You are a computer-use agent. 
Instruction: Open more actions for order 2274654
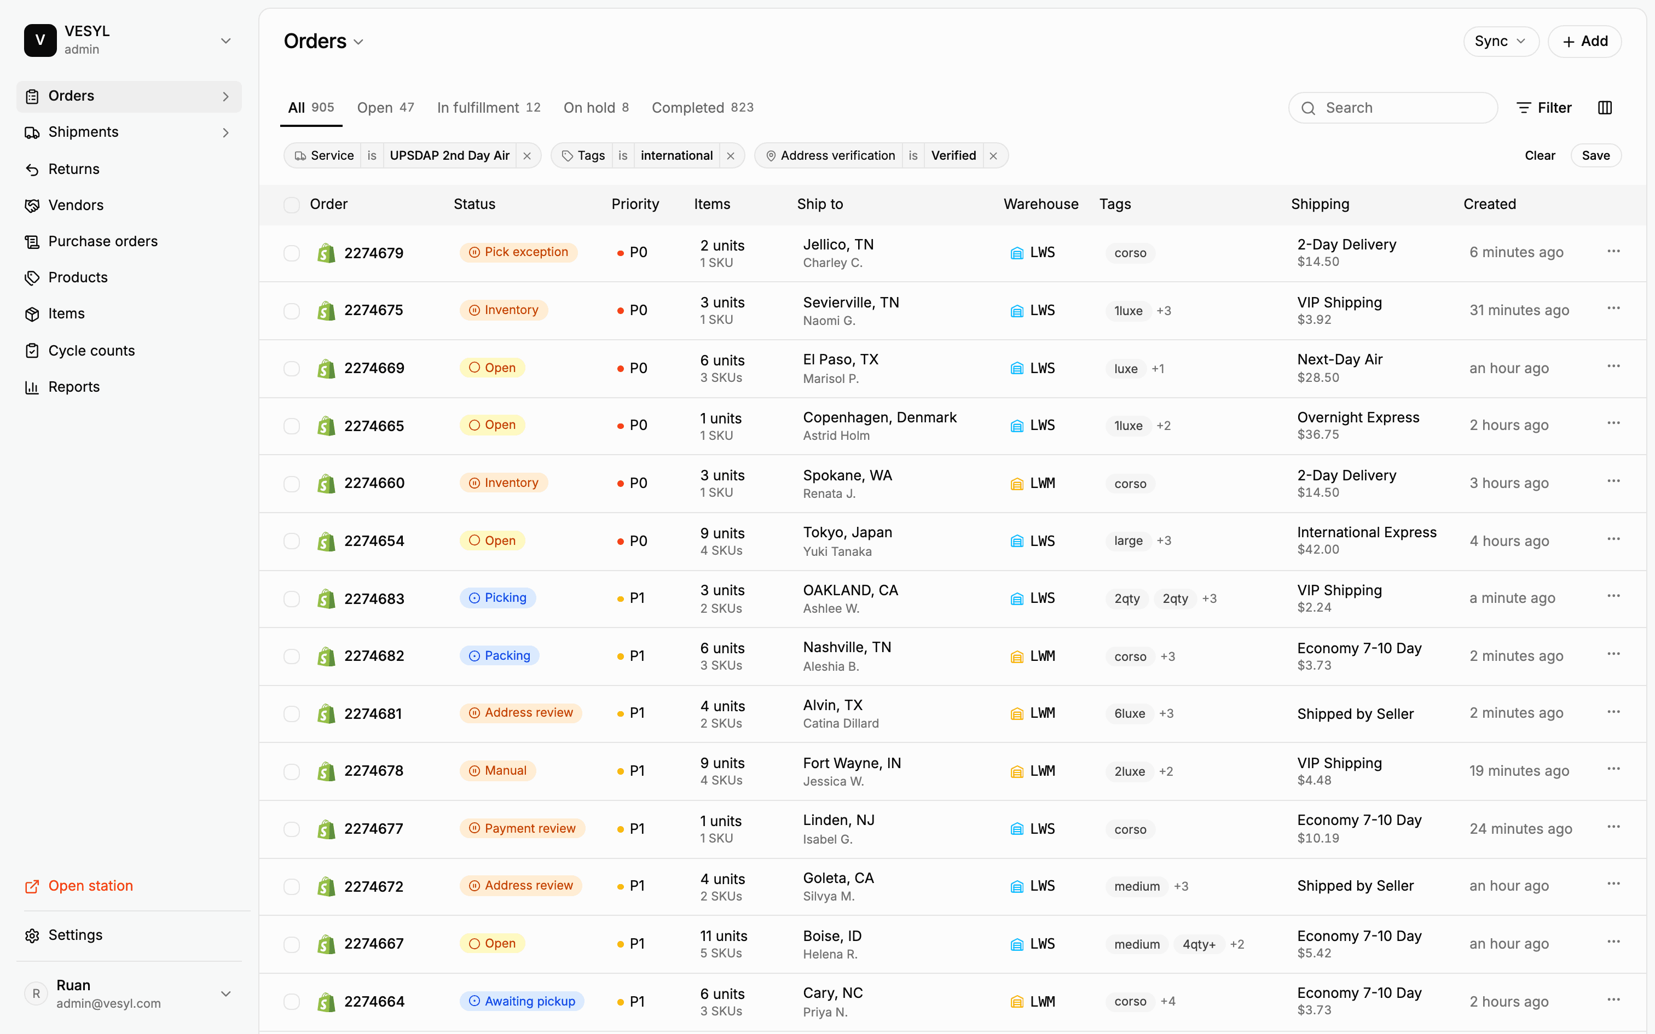point(1613,539)
